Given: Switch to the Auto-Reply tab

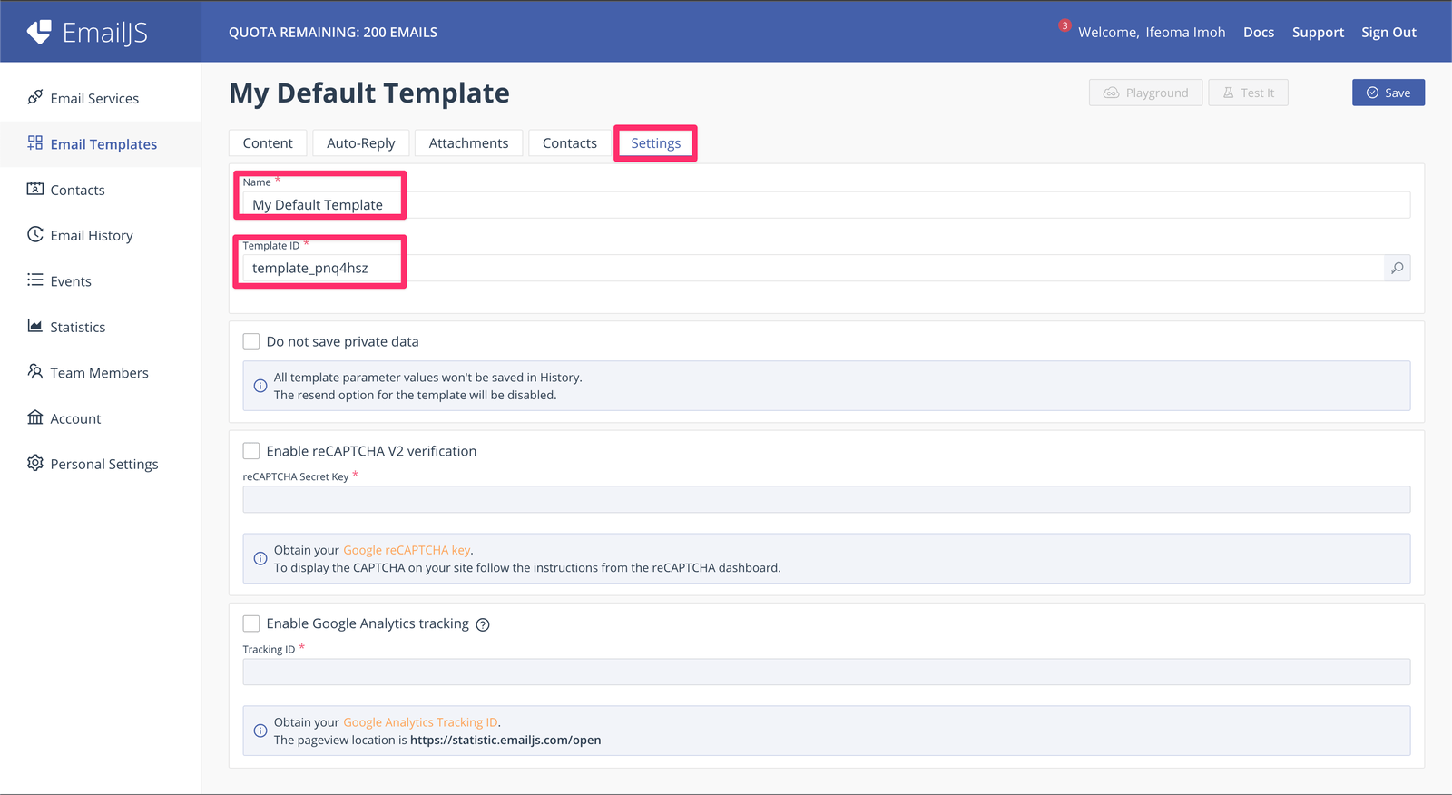Looking at the screenshot, I should (x=361, y=143).
